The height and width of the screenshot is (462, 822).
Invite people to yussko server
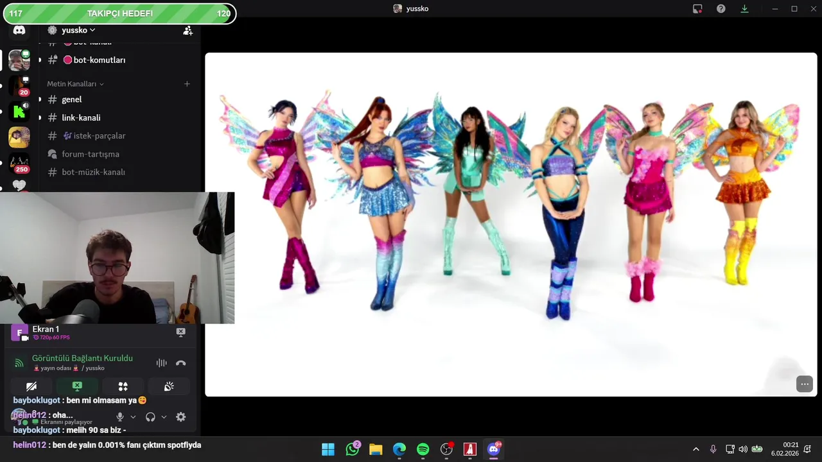click(188, 30)
